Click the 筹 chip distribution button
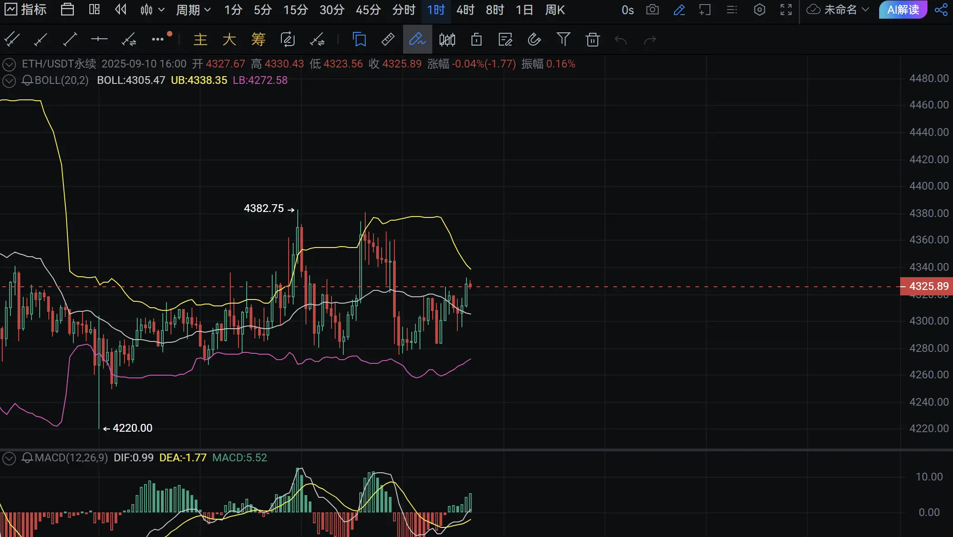The width and height of the screenshot is (953, 537). [259, 40]
